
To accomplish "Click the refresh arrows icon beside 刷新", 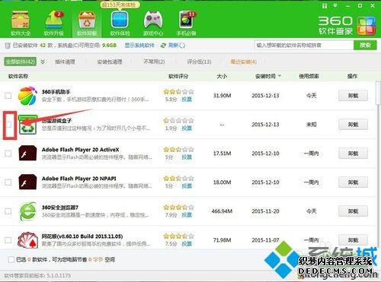I will click(x=163, y=46).
